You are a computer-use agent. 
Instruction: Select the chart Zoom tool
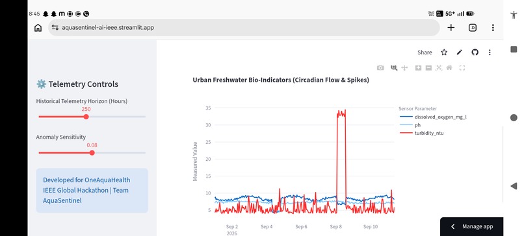click(394, 68)
